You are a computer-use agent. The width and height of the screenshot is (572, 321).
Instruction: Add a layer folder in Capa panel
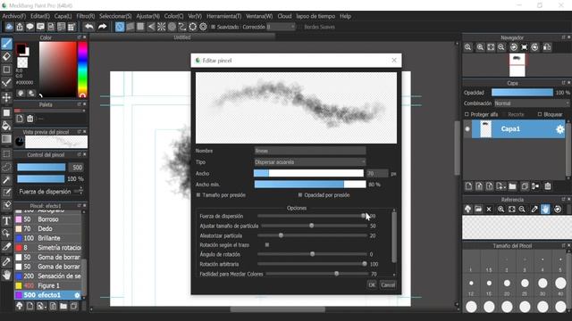point(512,186)
